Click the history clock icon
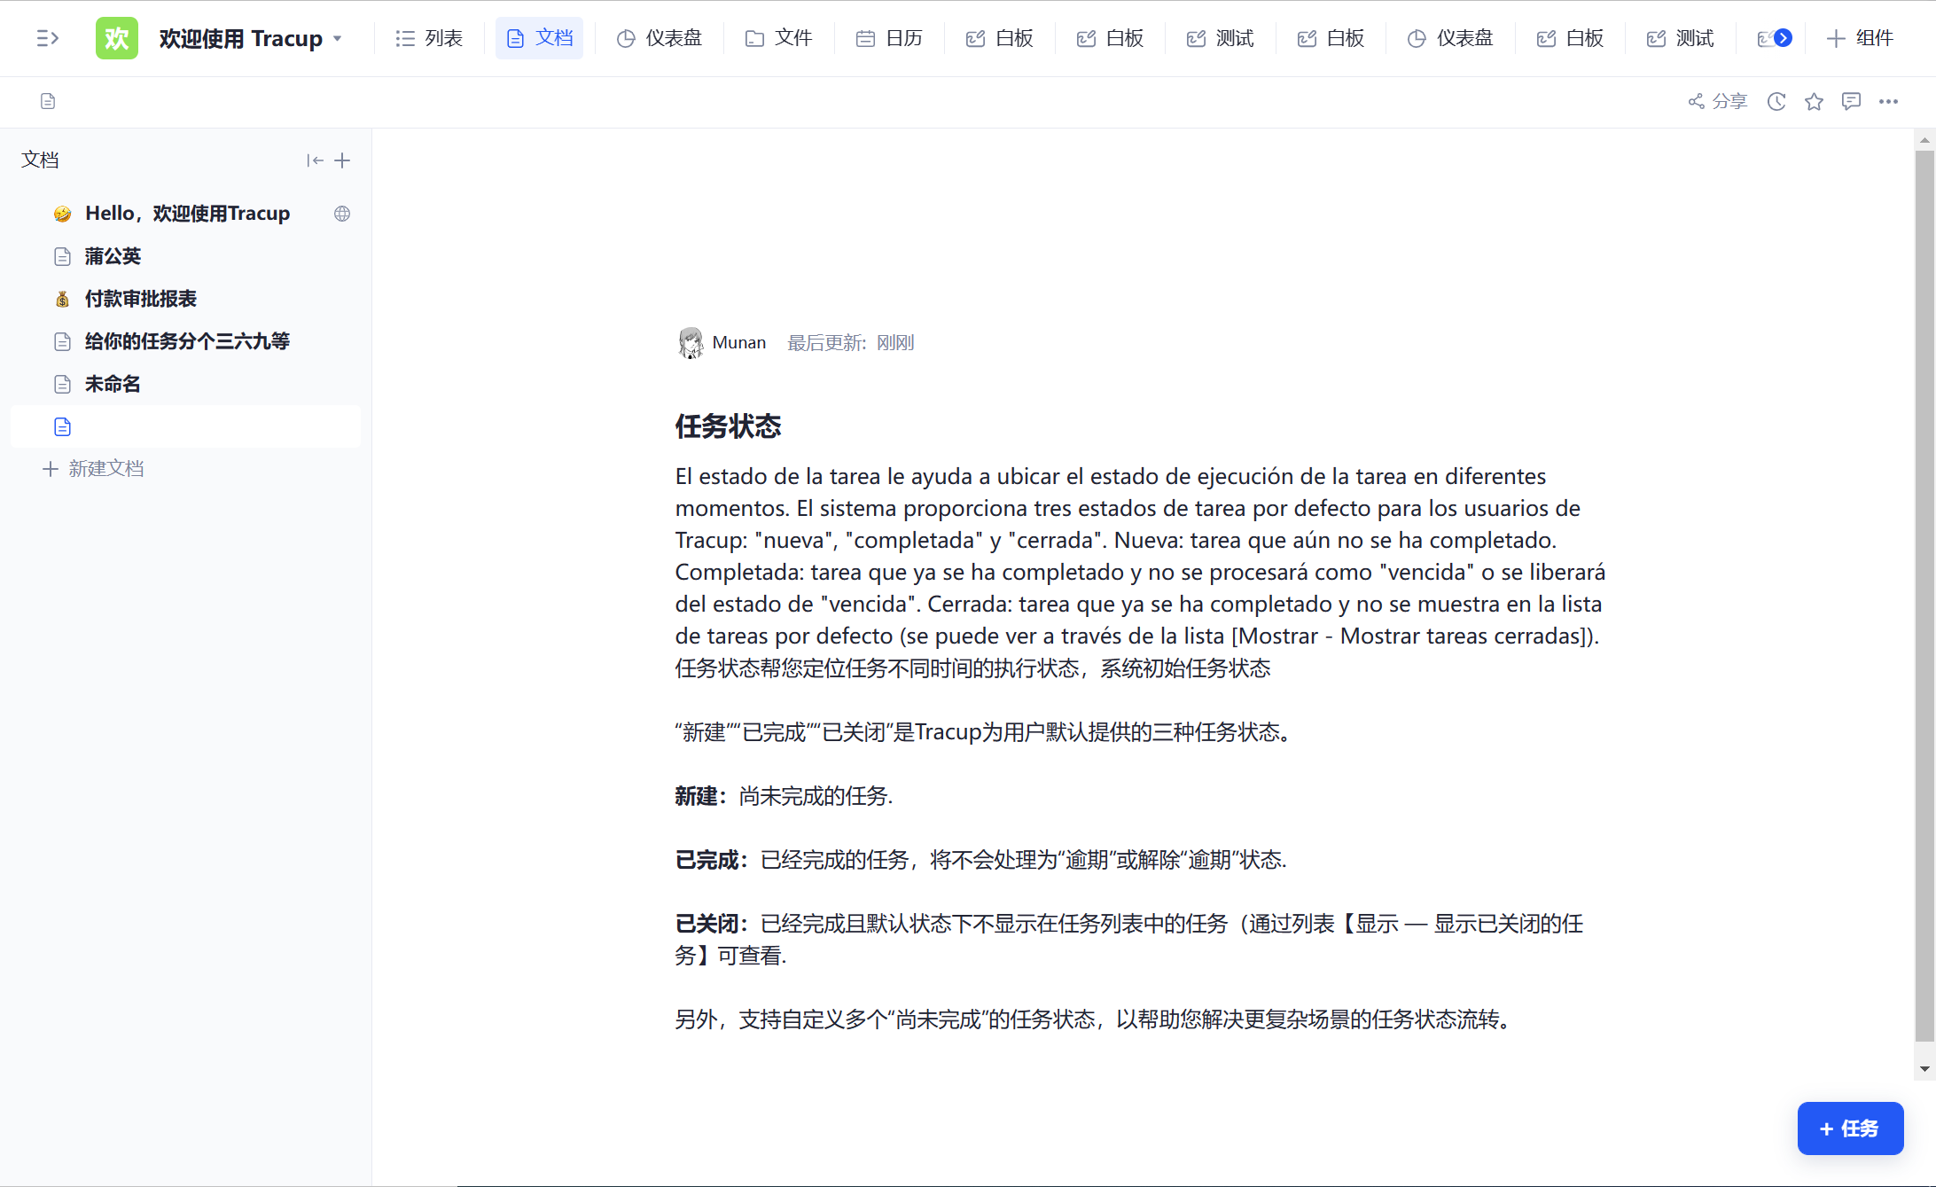This screenshot has width=1936, height=1187. pos(1776,101)
